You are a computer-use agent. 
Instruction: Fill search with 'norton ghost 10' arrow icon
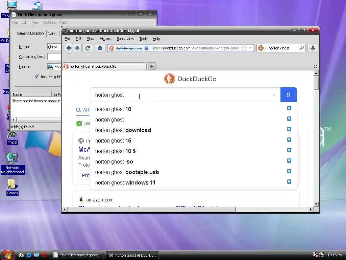pyautogui.click(x=289, y=108)
